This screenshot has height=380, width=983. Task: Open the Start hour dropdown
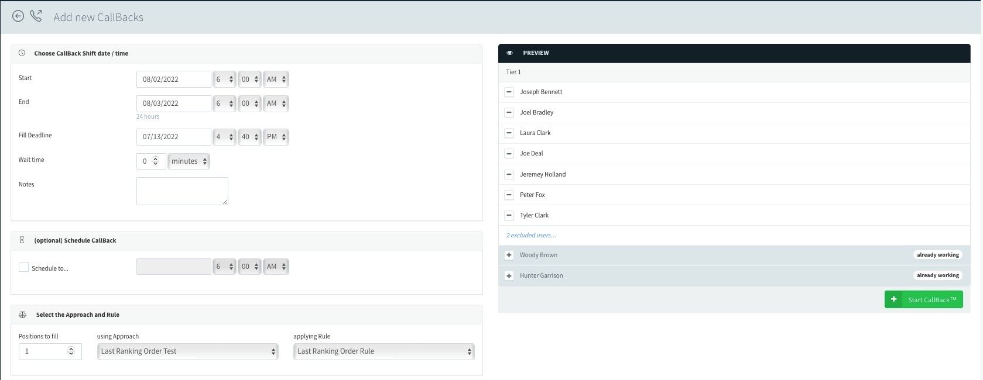pyautogui.click(x=224, y=80)
